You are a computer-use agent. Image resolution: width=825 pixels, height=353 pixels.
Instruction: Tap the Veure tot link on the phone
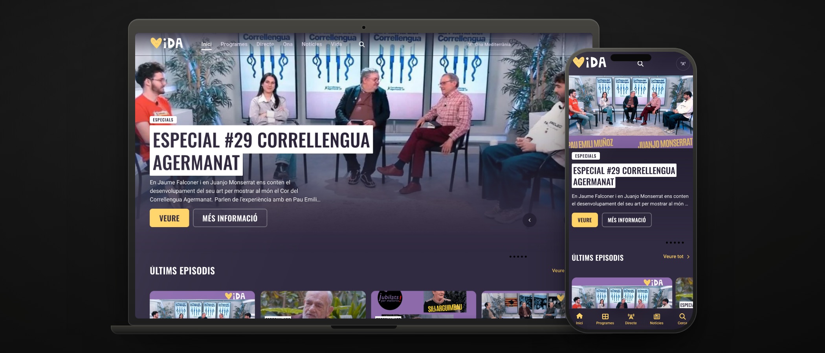pyautogui.click(x=673, y=257)
